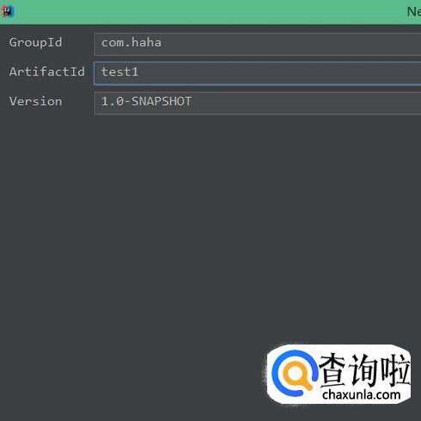Place cursor in the com.haha text
This screenshot has width=421, height=421.
(x=131, y=43)
